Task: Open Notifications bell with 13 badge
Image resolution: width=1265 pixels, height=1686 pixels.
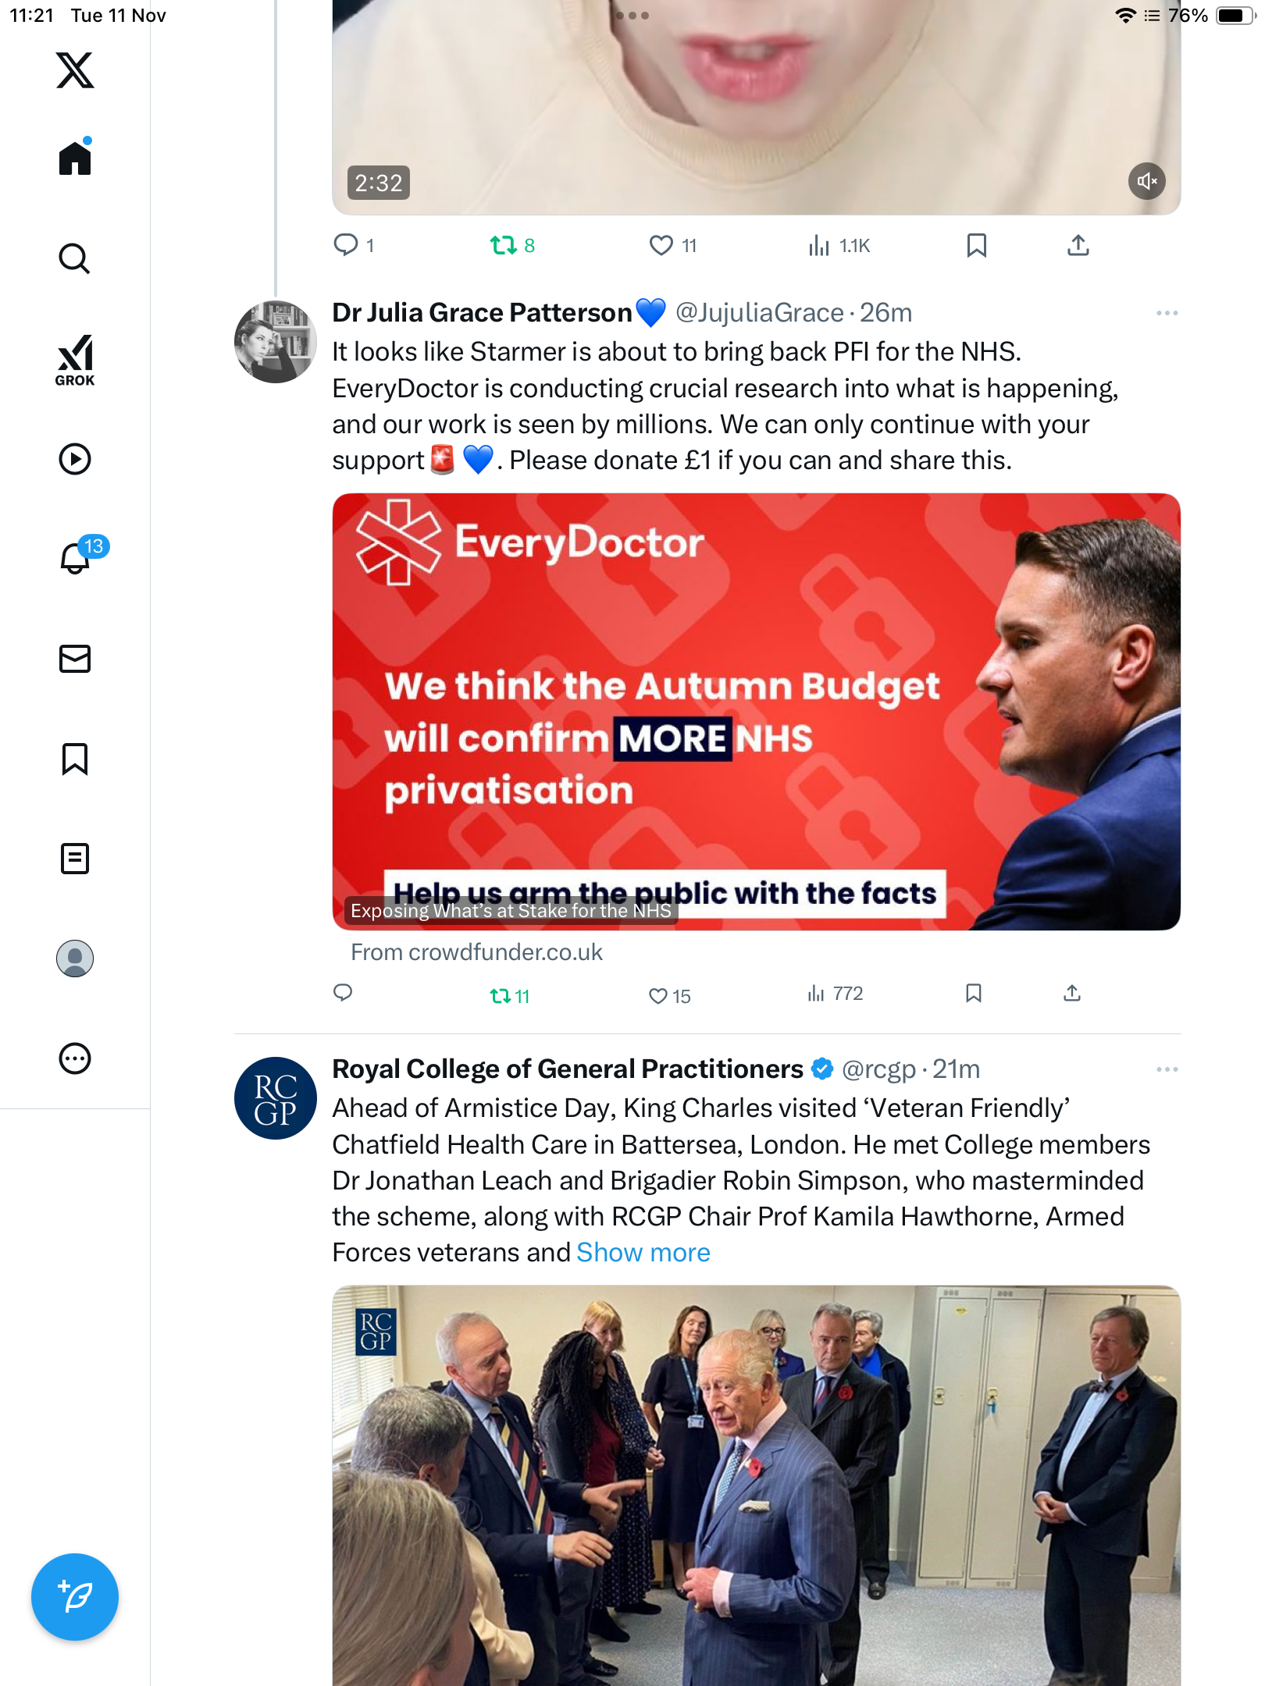Action: (x=76, y=558)
